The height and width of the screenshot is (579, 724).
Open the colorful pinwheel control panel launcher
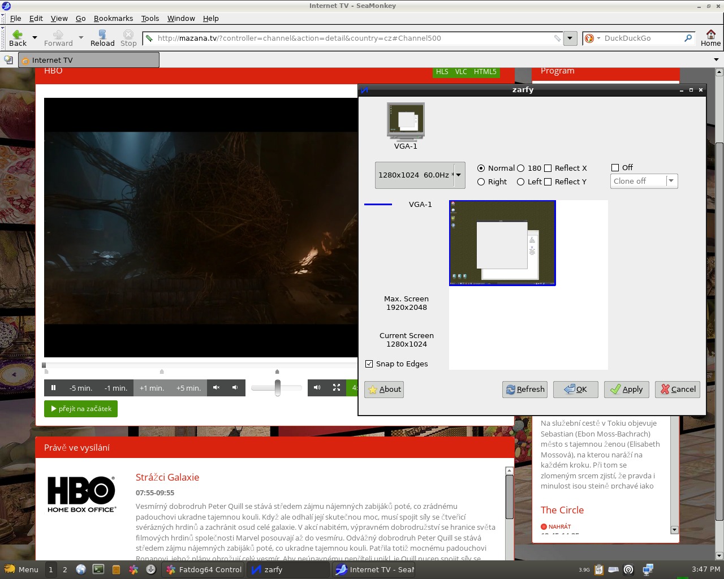click(x=133, y=569)
